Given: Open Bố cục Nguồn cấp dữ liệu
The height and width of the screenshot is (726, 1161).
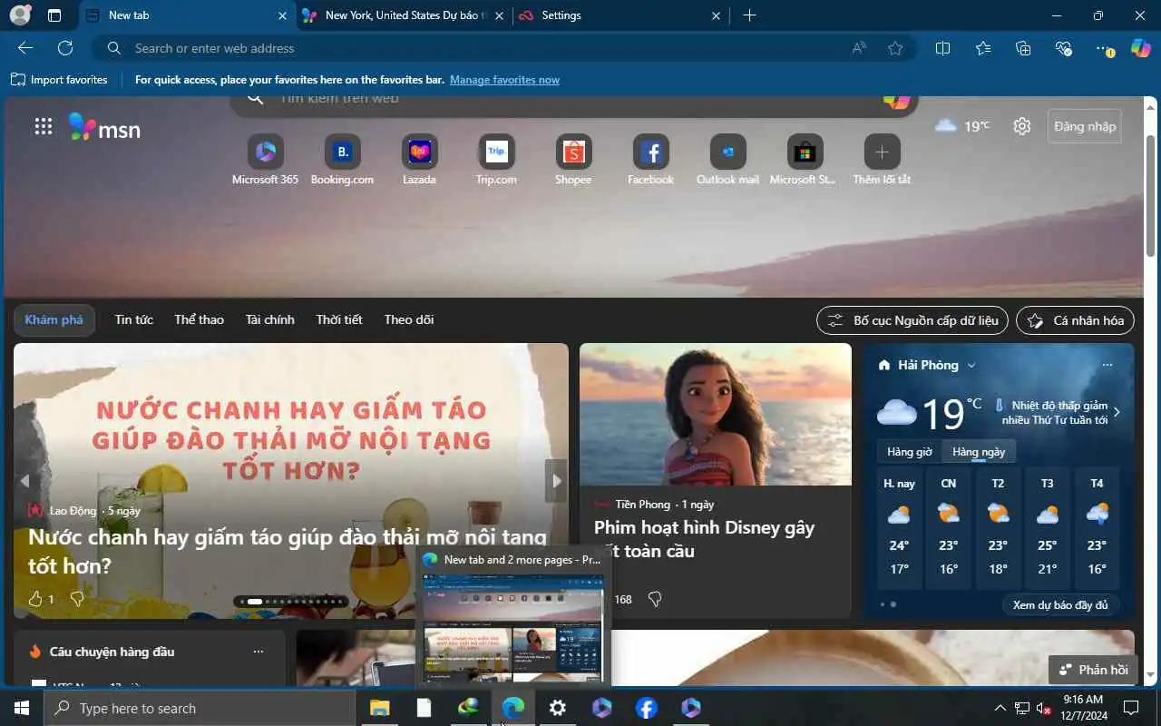Looking at the screenshot, I should pos(912,320).
